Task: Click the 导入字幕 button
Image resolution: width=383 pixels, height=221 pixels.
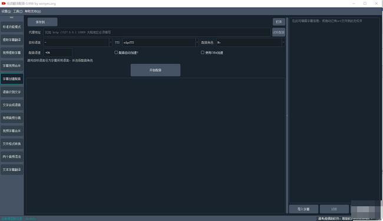Action: pos(303,209)
